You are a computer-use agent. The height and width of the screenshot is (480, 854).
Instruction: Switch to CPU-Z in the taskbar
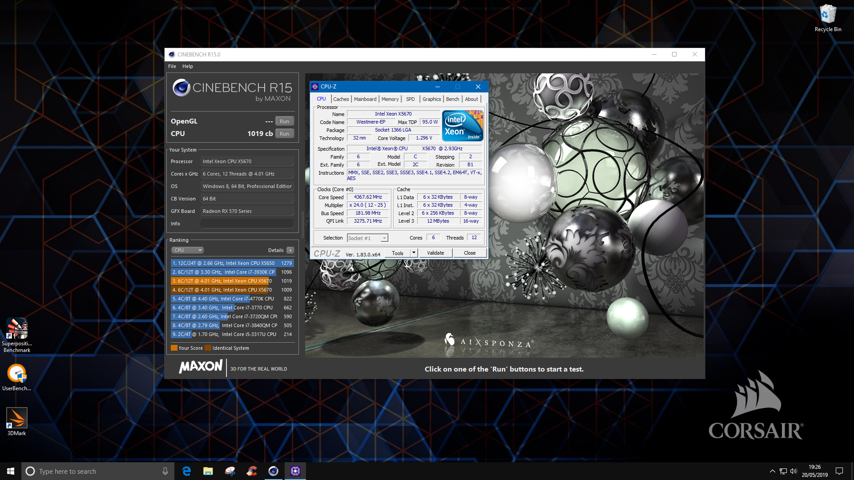pos(295,471)
